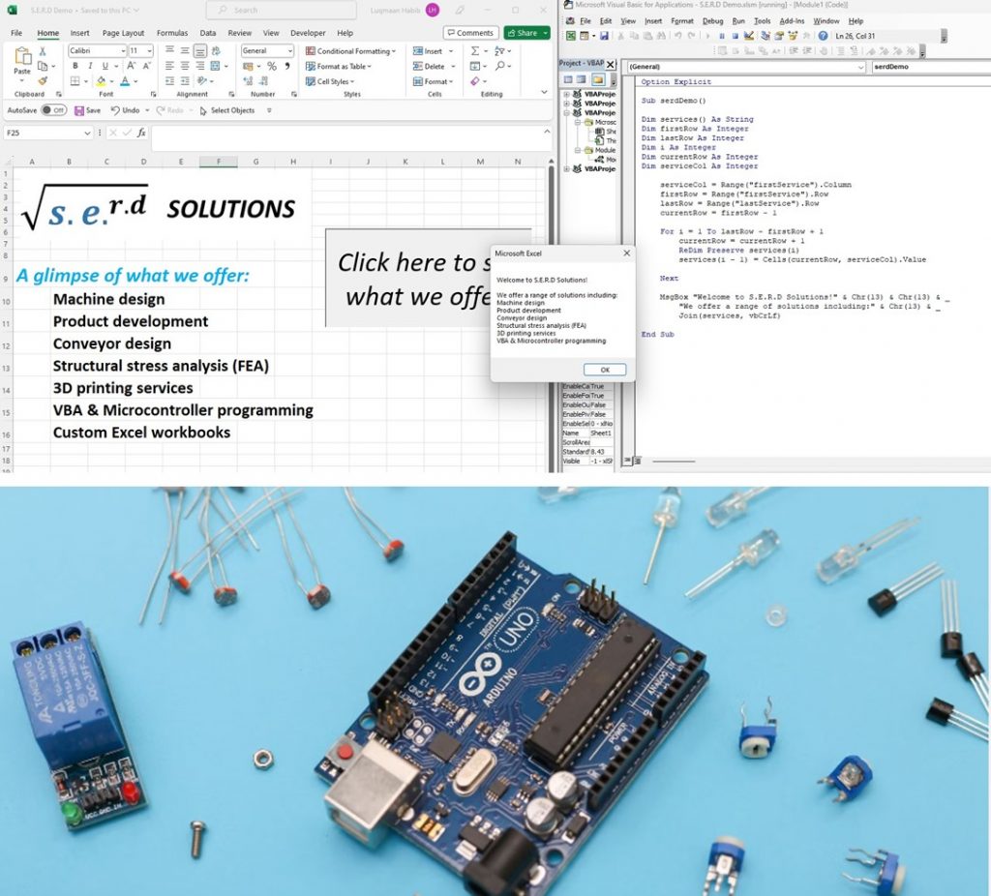Click the Find & Select magnifier icon

(500, 66)
